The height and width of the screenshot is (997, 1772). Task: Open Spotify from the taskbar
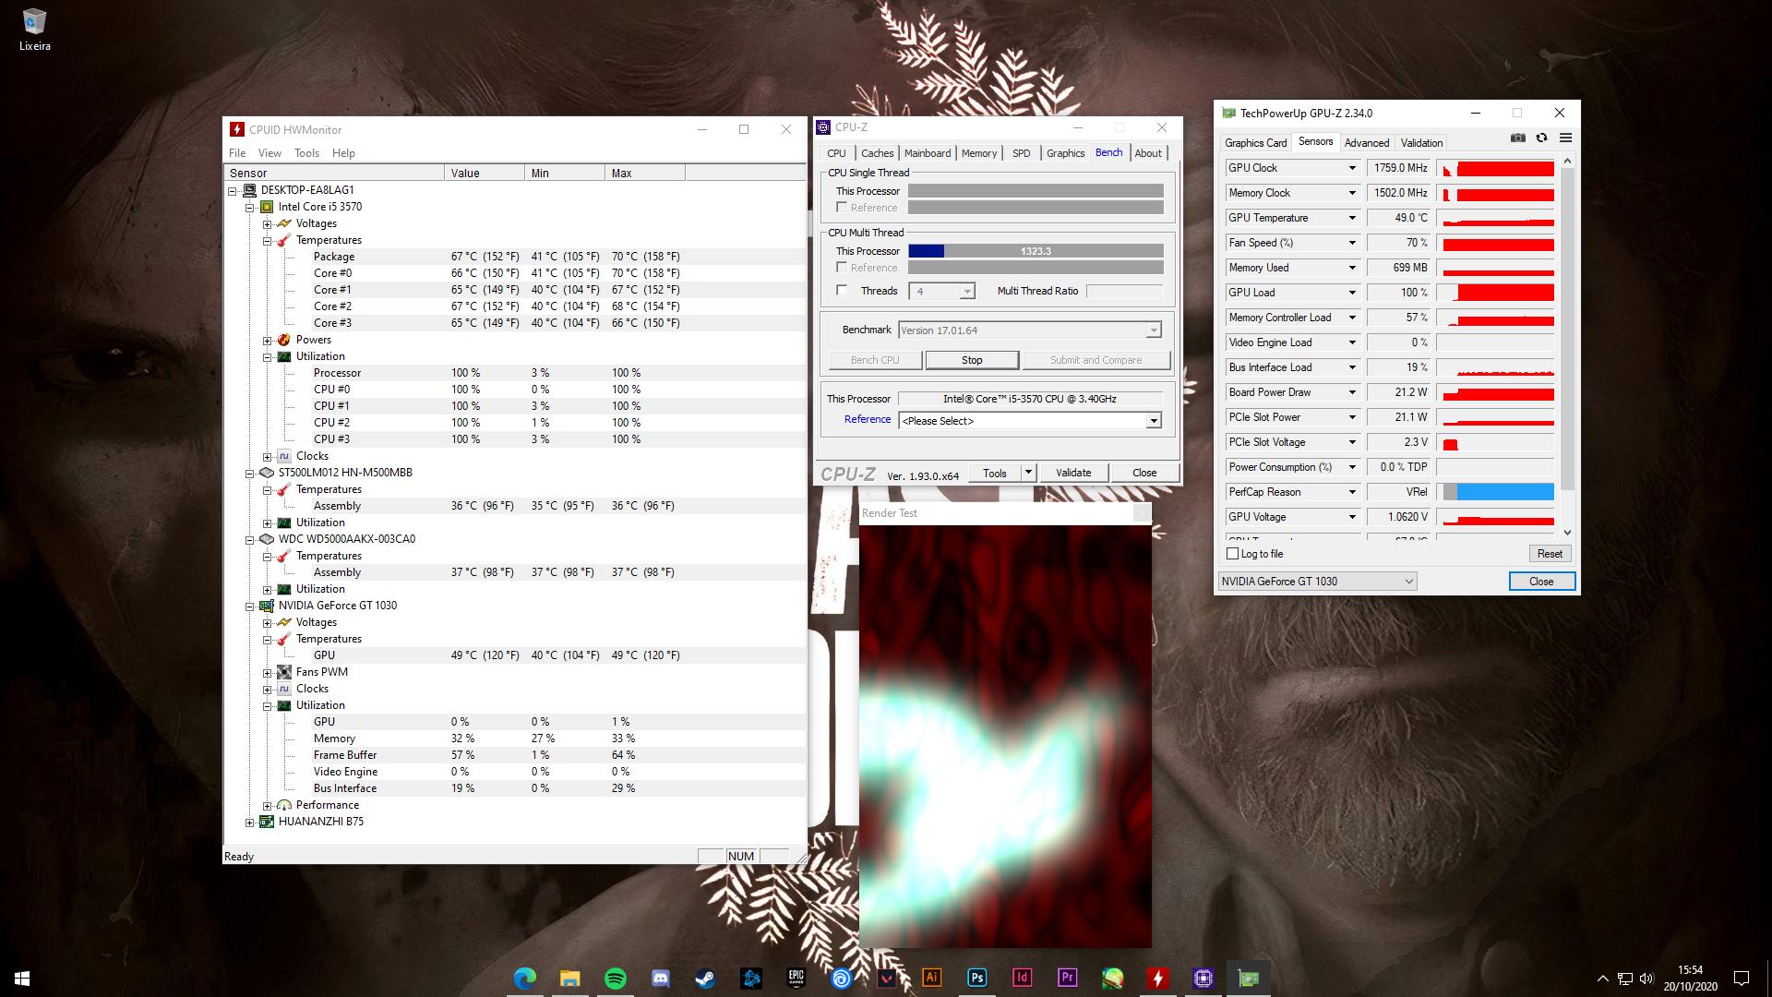615,978
